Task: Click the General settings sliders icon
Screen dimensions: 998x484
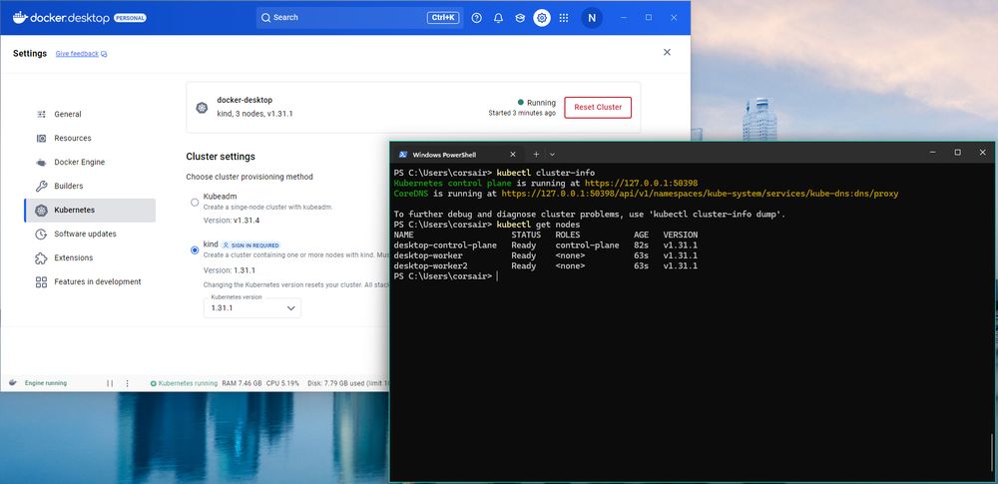Action: pyautogui.click(x=41, y=114)
